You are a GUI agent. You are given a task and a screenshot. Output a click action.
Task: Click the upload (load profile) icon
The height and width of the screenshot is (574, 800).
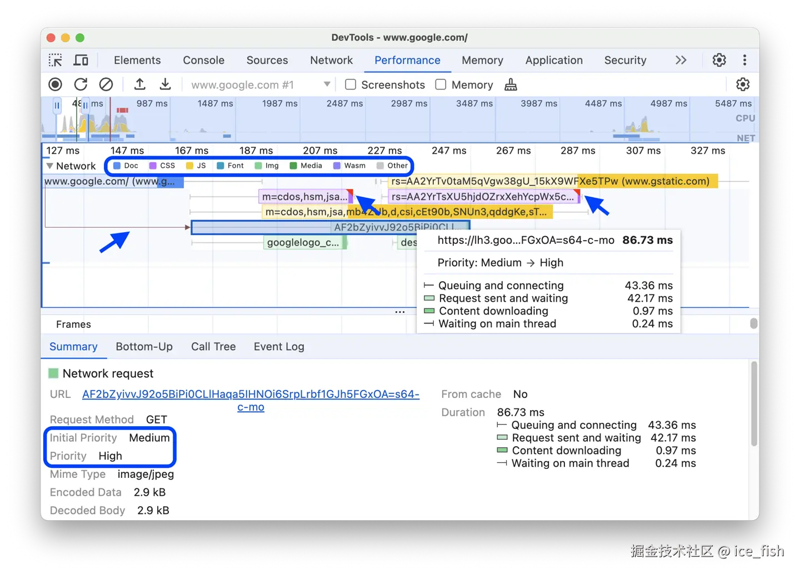pyautogui.click(x=140, y=84)
